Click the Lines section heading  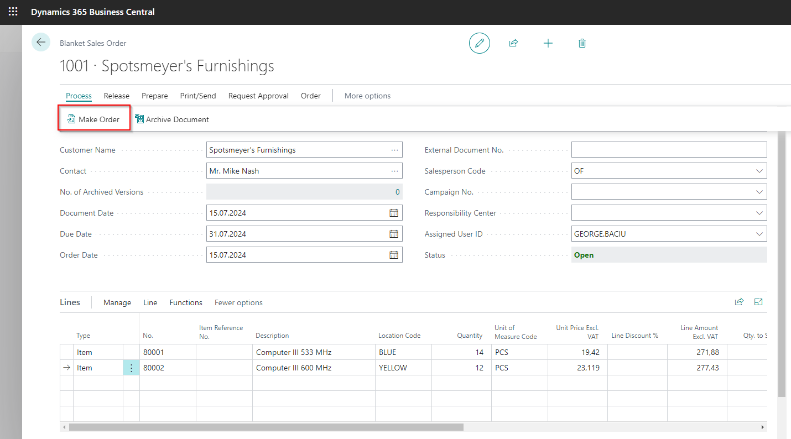tap(70, 302)
